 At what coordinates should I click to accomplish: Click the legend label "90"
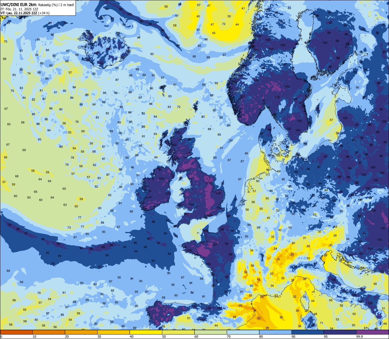[293, 337]
